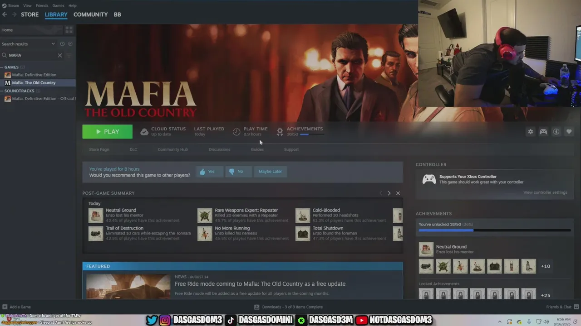Expand the Search results collection dropdown
This screenshot has width=581, height=326.
(x=53, y=44)
